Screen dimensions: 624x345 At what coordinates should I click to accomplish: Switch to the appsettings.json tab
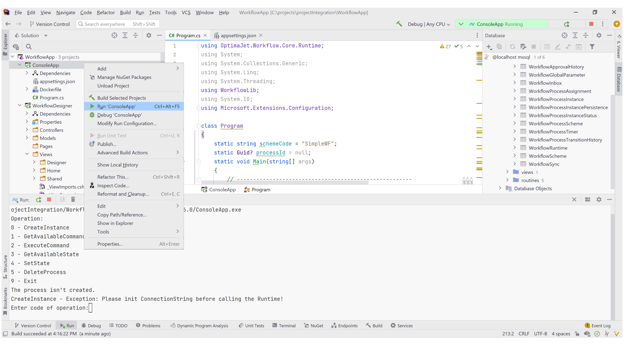pyautogui.click(x=238, y=36)
